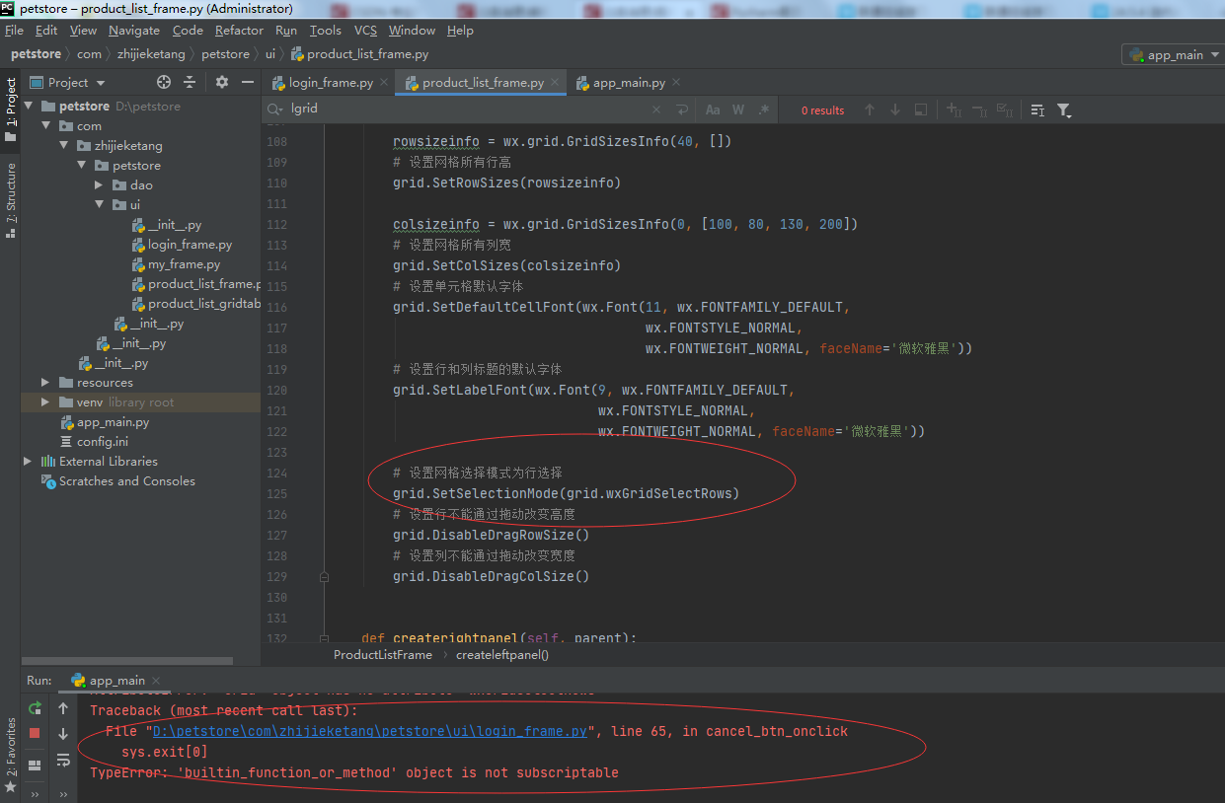Viewport: 1225px width, 803px height.
Task: Open the Navigate menu
Action: click(x=134, y=31)
